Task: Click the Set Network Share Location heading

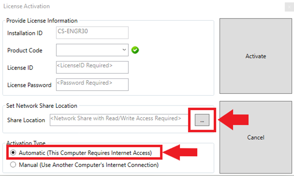Action: (41, 106)
